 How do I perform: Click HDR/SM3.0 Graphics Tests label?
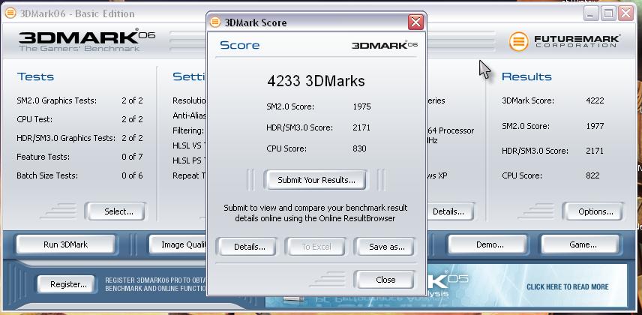point(66,138)
